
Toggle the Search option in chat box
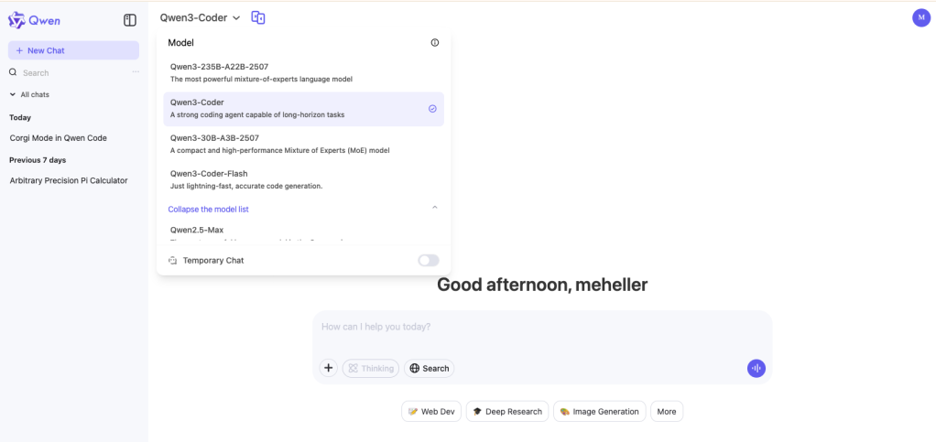[x=430, y=368]
